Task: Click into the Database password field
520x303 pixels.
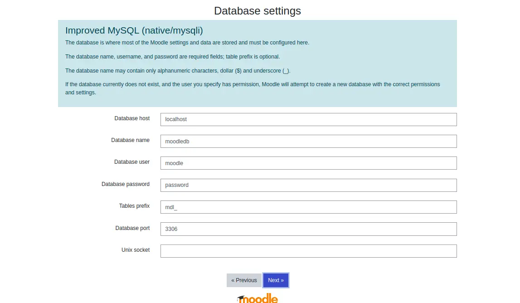Action: [x=308, y=185]
